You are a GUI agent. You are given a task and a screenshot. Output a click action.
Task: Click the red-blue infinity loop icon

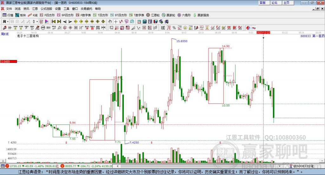[x=254, y=28]
